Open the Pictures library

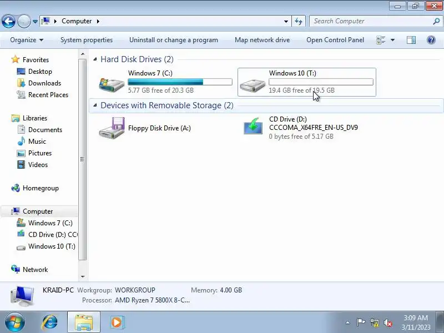[39, 153]
